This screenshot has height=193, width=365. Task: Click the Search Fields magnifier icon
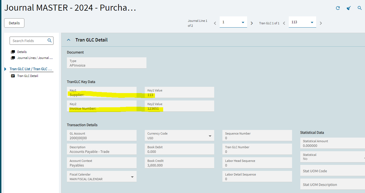tap(50, 41)
